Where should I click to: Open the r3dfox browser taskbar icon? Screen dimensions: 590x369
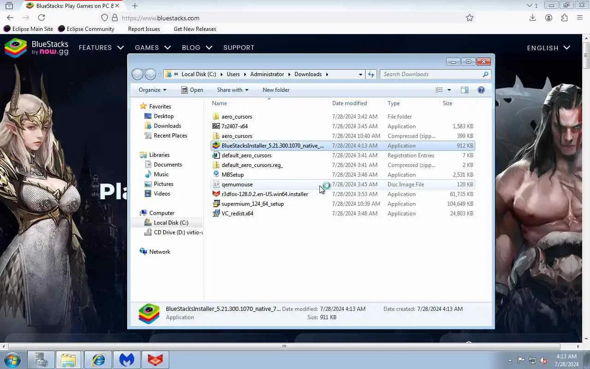[156, 360]
